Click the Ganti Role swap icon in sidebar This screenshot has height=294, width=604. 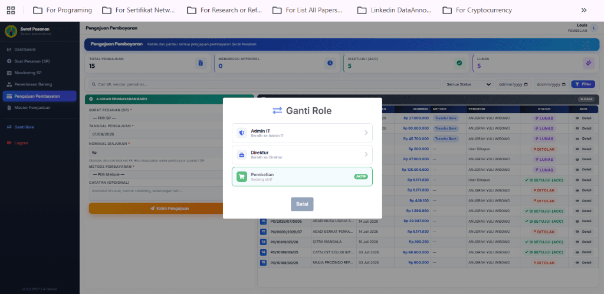(x=9, y=127)
